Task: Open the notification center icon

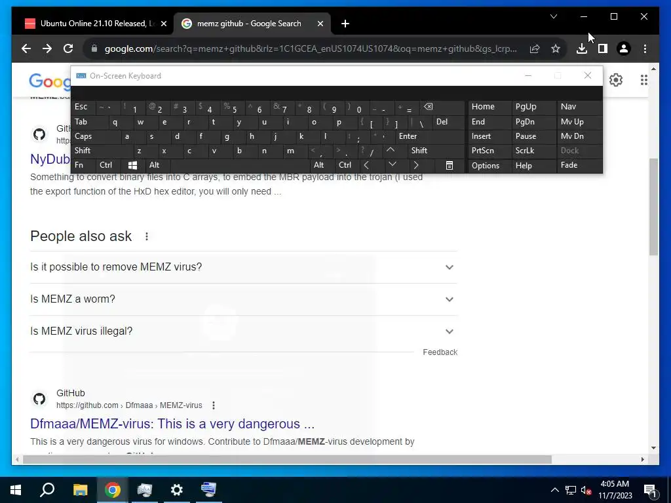Action: (x=650, y=490)
